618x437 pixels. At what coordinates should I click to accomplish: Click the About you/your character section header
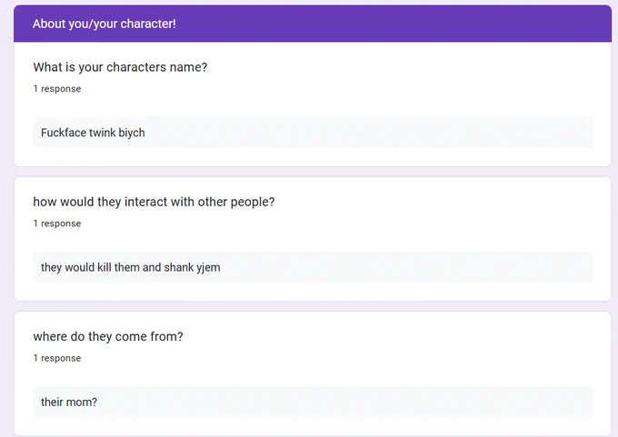click(312, 24)
